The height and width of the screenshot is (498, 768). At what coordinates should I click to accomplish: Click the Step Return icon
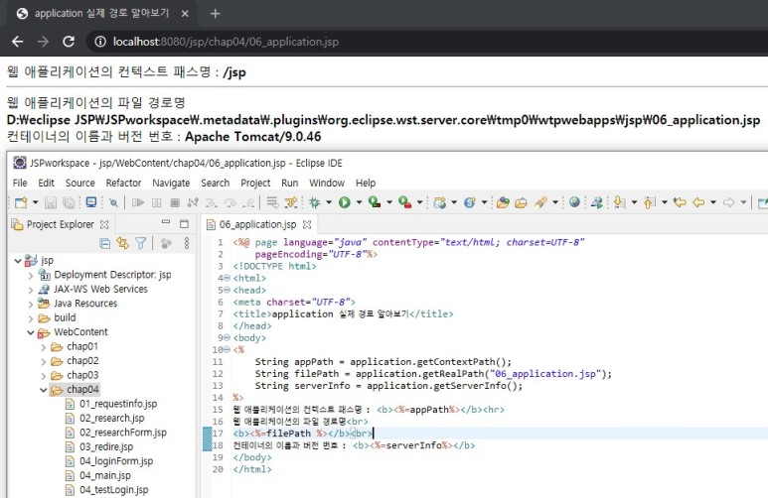point(249,202)
